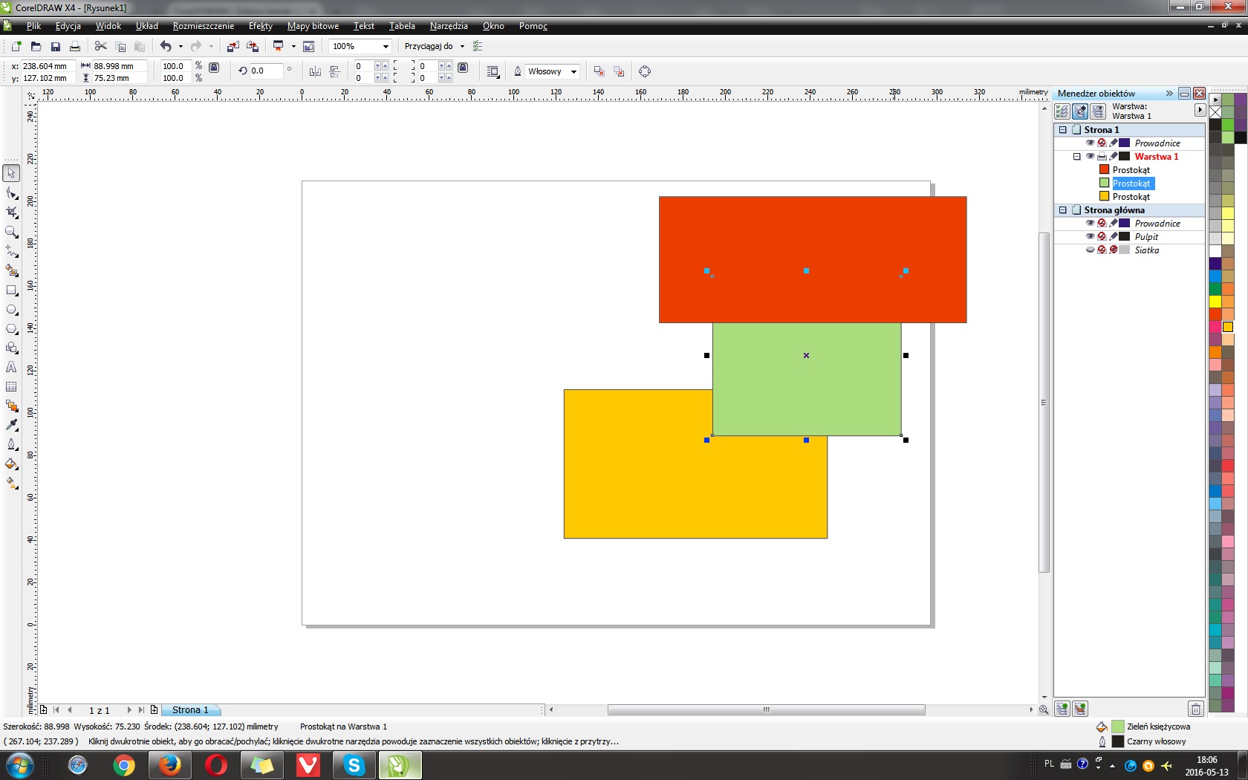The width and height of the screenshot is (1248, 780).
Task: Click the Save icon in toolbar
Action: (55, 46)
